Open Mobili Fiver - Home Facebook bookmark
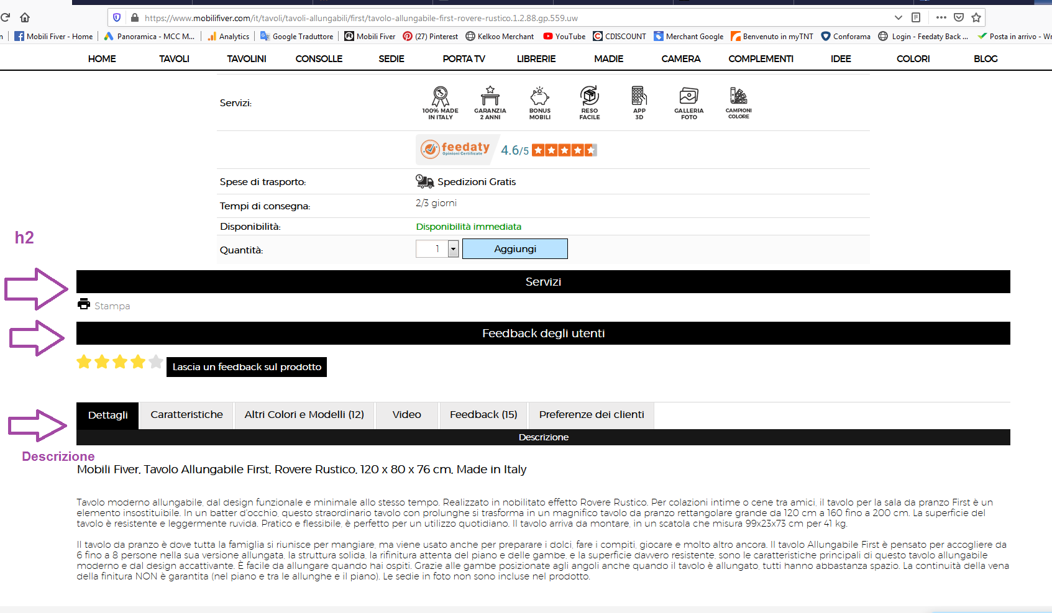The image size is (1052, 613). coord(53,37)
